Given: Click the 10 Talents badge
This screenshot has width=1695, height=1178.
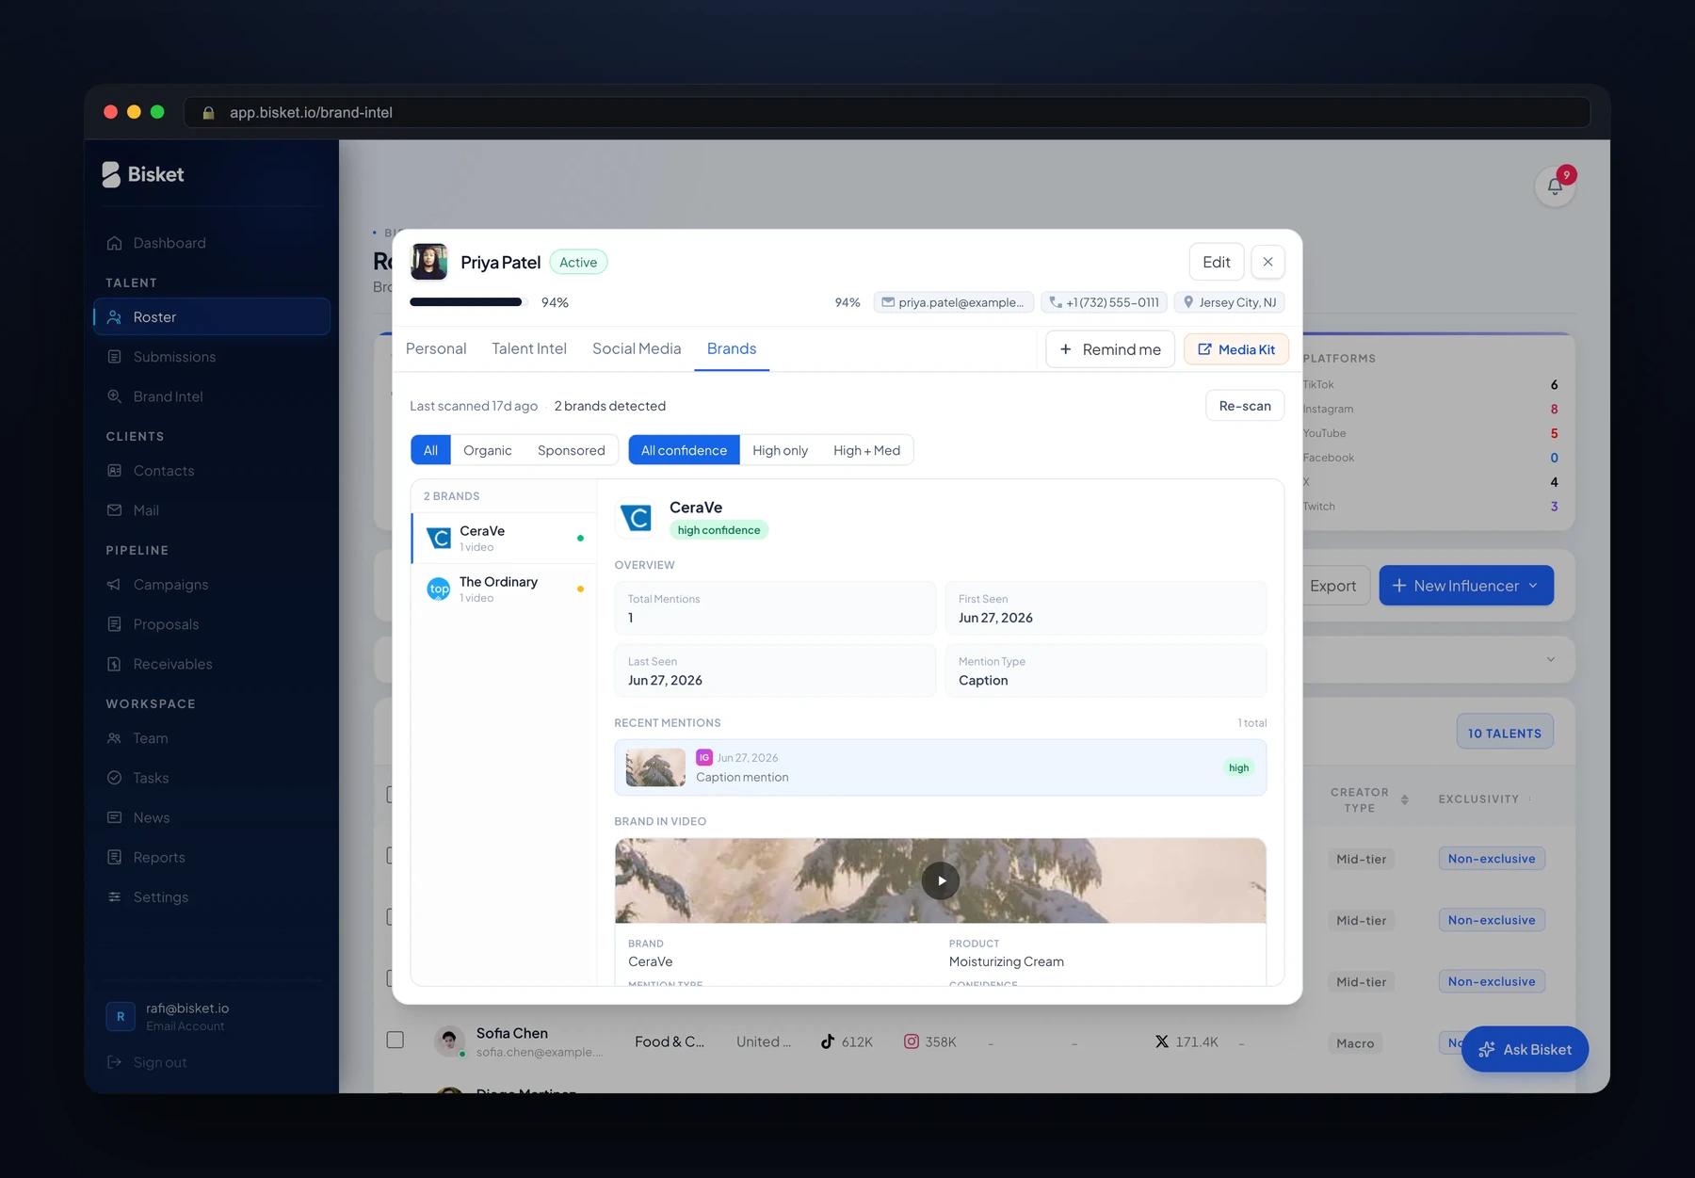Looking at the screenshot, I should (x=1505, y=733).
